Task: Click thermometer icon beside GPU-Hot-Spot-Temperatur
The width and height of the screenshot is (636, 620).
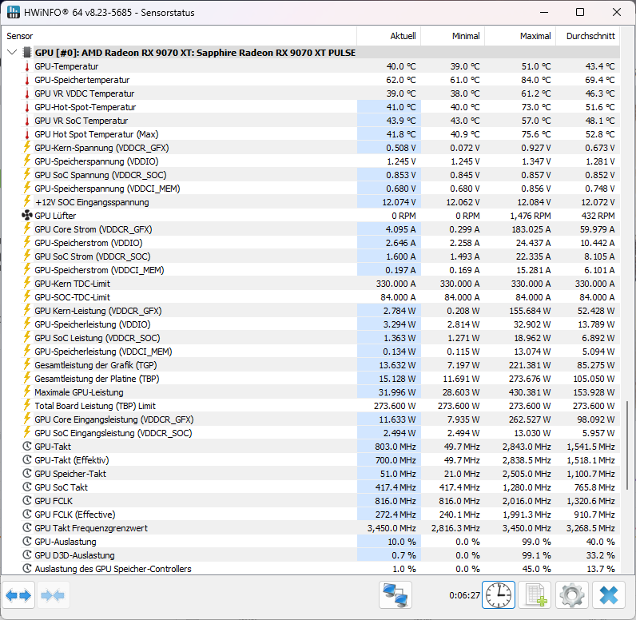Action: pyautogui.click(x=27, y=107)
